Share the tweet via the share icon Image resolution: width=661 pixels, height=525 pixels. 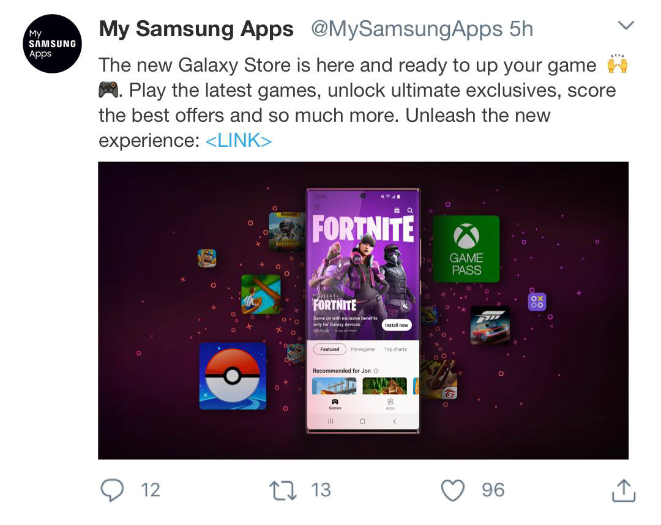(624, 491)
